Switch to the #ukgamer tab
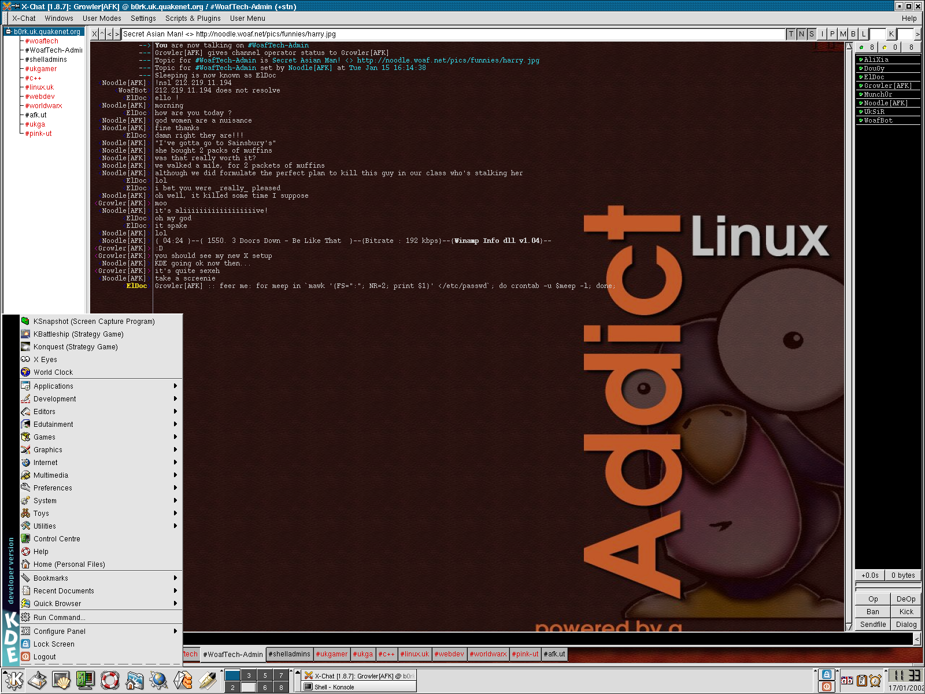Viewport: 925px width, 694px height. pos(332,654)
